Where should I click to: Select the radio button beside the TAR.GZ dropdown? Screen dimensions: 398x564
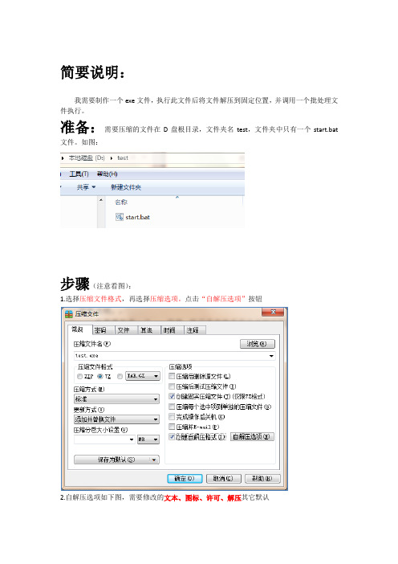pyautogui.click(x=120, y=376)
